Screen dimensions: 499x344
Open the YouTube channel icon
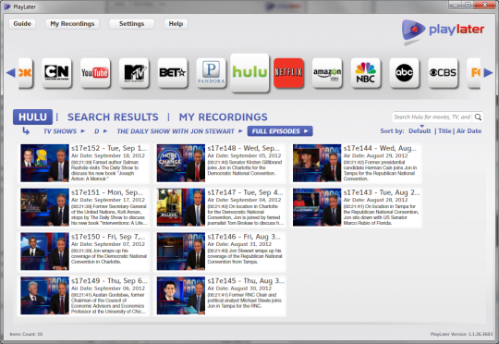click(x=95, y=73)
